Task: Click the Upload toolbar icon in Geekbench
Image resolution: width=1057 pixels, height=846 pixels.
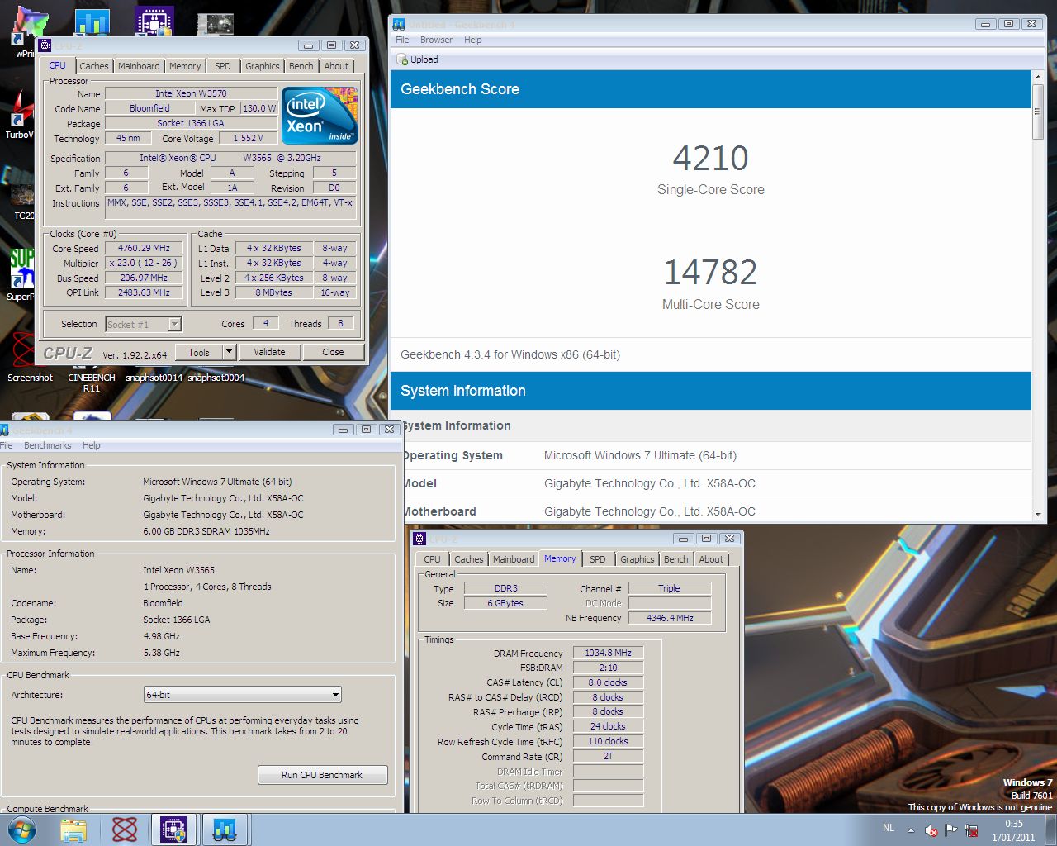Action: pos(402,59)
